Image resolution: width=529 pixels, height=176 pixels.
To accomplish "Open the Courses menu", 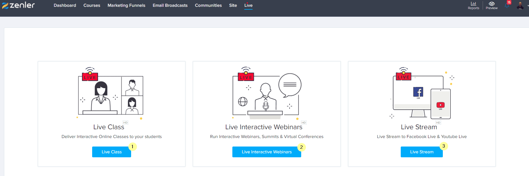I will coord(92,5).
